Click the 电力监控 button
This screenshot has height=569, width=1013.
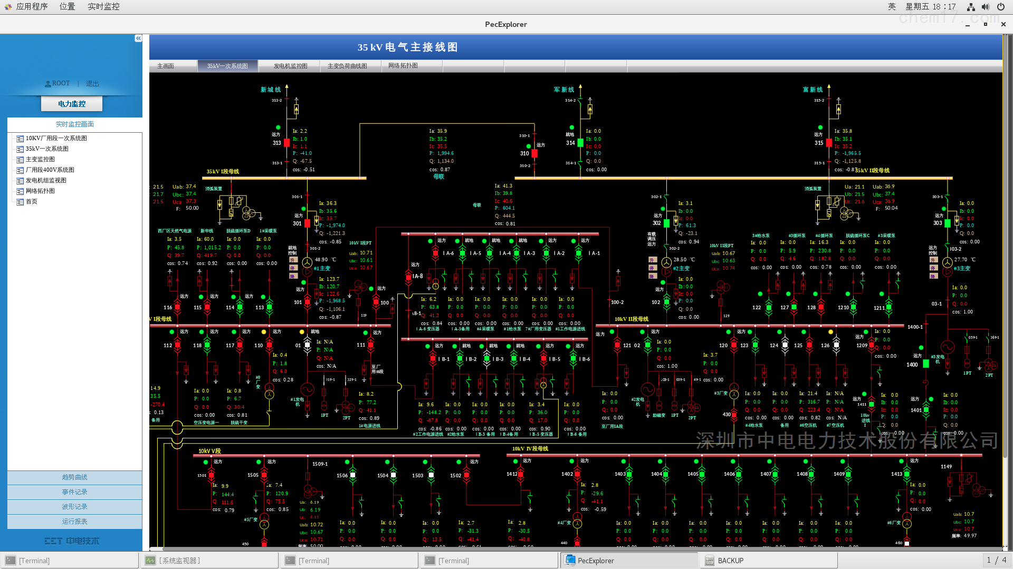pos(72,104)
